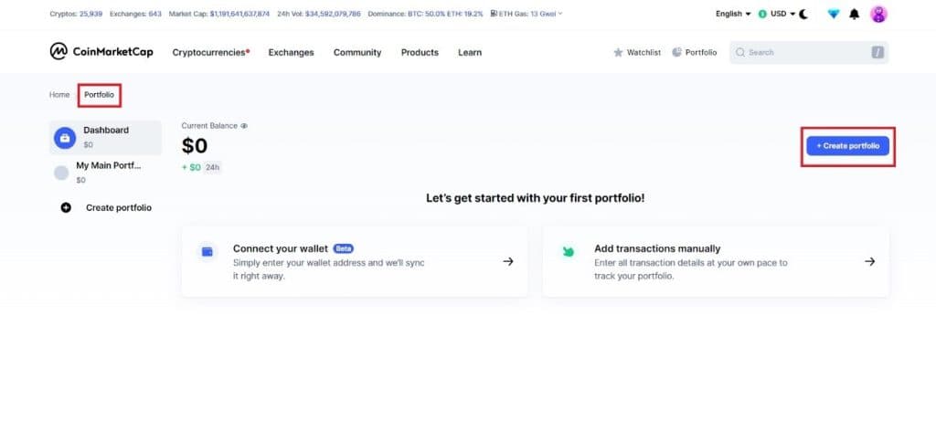Viewport: 936px width, 421px height.
Task: Open the Products menu
Action: pos(420,52)
